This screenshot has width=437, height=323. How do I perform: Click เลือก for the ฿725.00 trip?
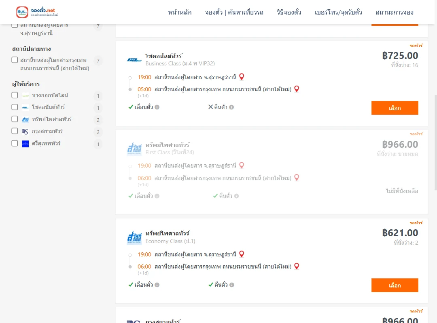click(395, 108)
